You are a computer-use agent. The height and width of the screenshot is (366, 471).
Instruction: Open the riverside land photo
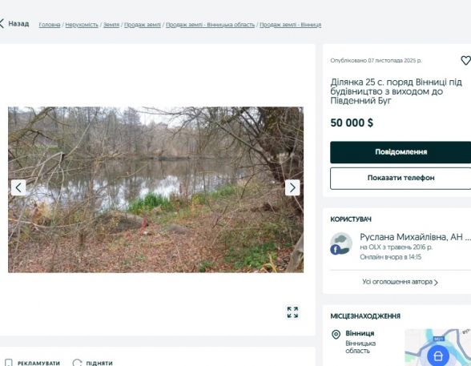click(155, 190)
